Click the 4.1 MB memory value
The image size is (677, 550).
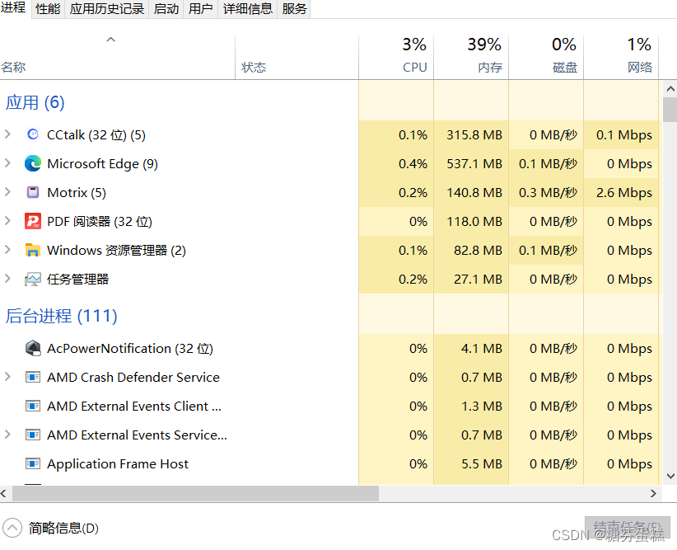click(x=482, y=349)
